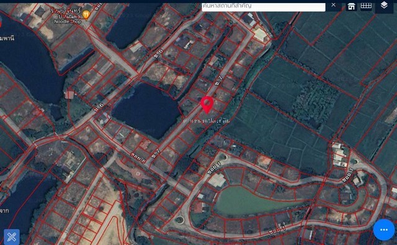This screenshot has width=397, height=245.
Task: Click the Soi 8 road label
Action: [x=138, y=158]
